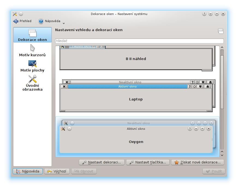Open the Motiv plochy desktop theme icon
The image size is (238, 188).
click(x=32, y=64)
